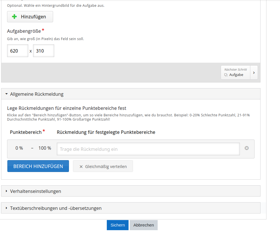The width and height of the screenshot is (280, 233).
Task: Click the Rückmeldung für festgelegte Punktebereiche heading
Action: (x=106, y=132)
